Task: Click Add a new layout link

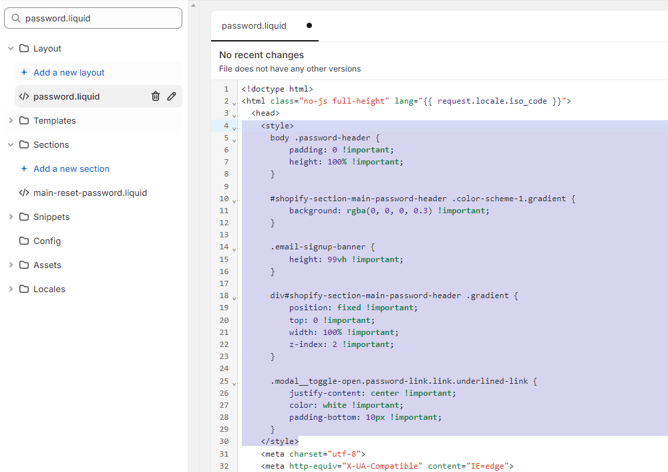Action: [x=69, y=72]
